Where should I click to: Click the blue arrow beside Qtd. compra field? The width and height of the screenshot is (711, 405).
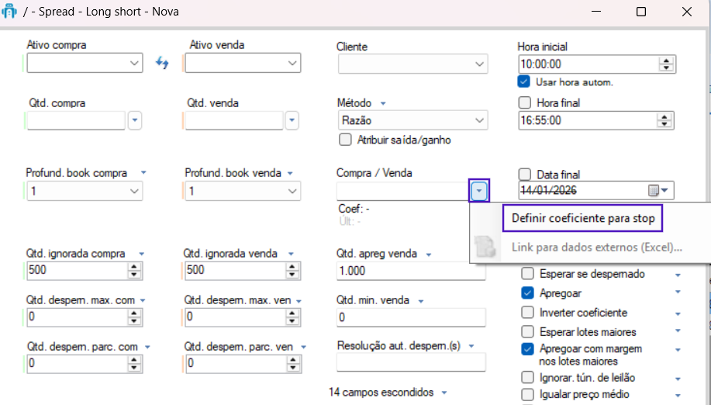tap(135, 120)
